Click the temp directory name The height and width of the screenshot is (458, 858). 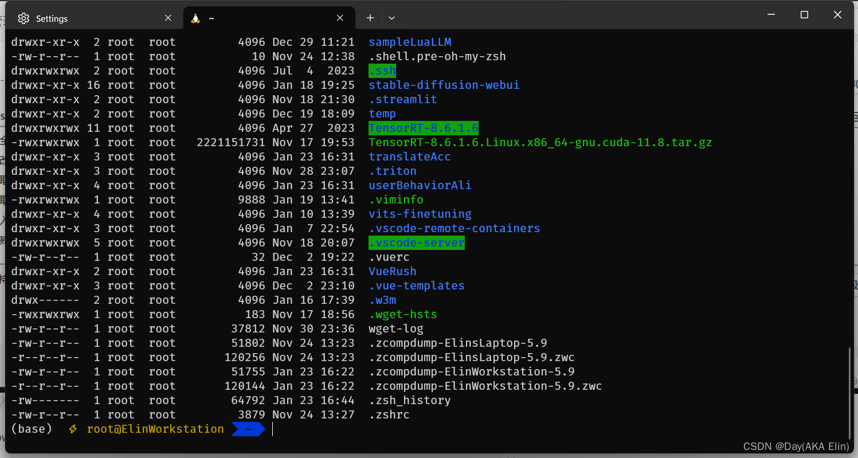[382, 114]
